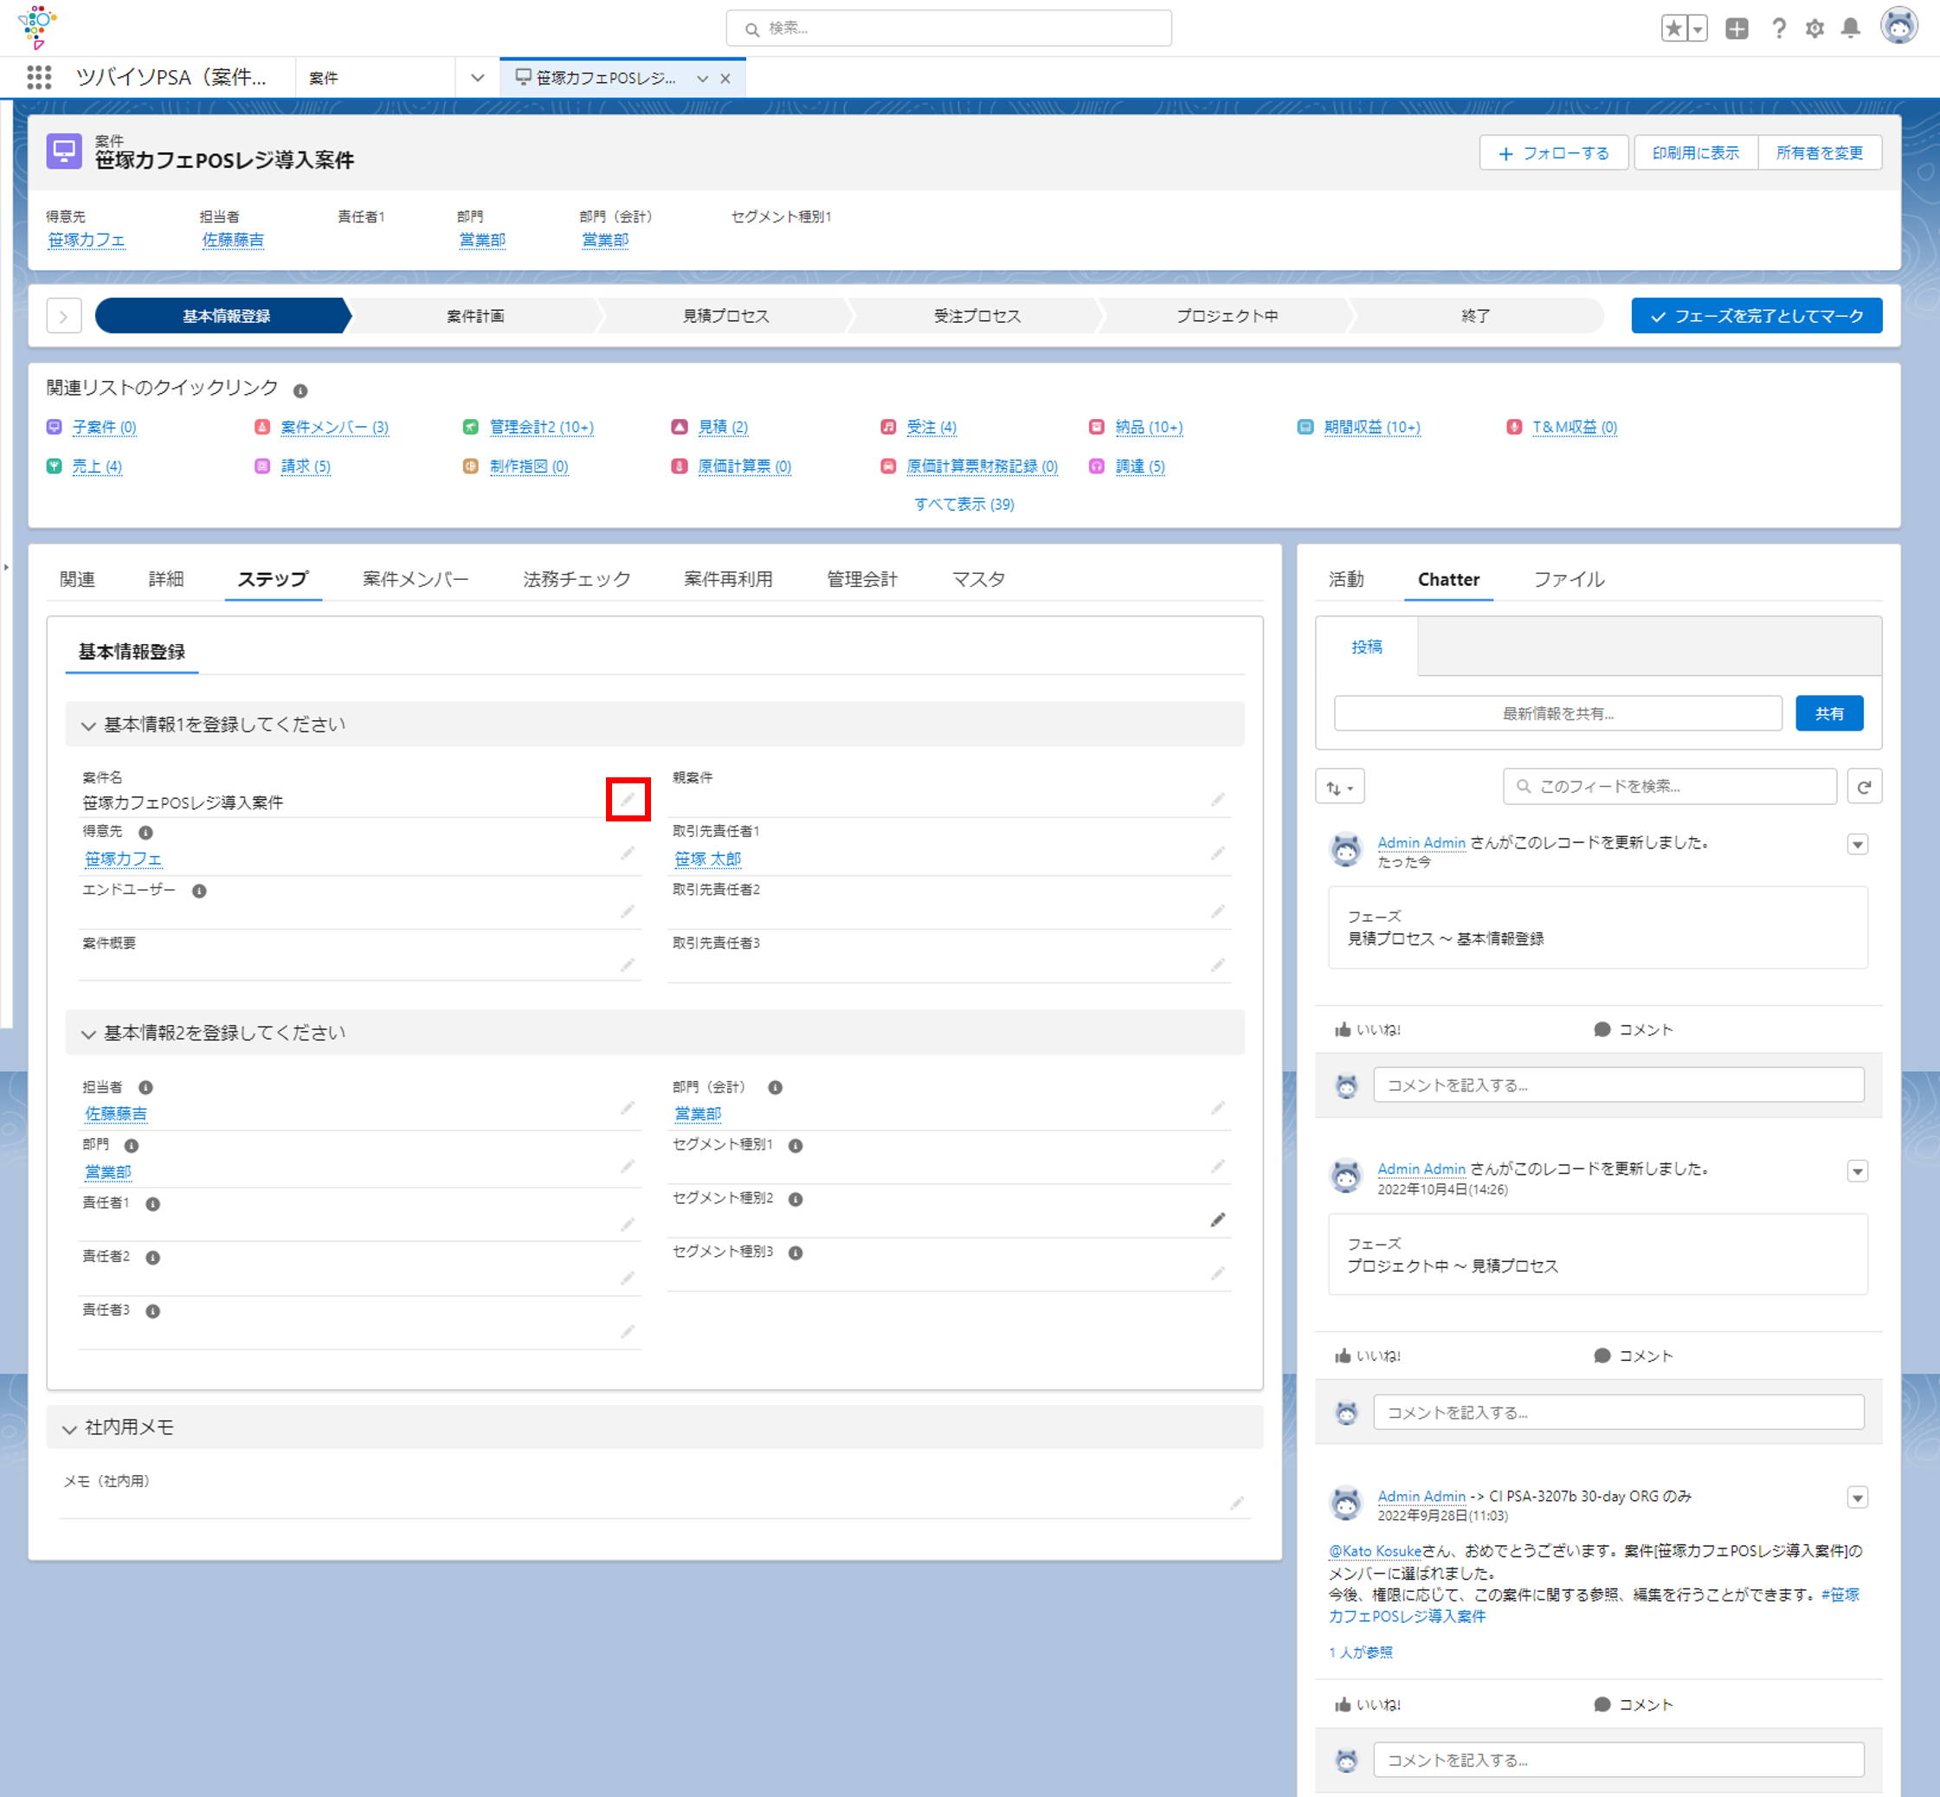This screenshot has height=1797, width=1940.
Task: Refresh the Chatter feed
Action: pyautogui.click(x=1864, y=787)
